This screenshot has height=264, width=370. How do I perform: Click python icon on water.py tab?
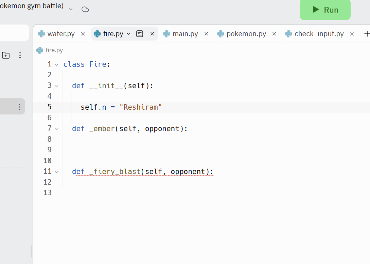point(41,34)
